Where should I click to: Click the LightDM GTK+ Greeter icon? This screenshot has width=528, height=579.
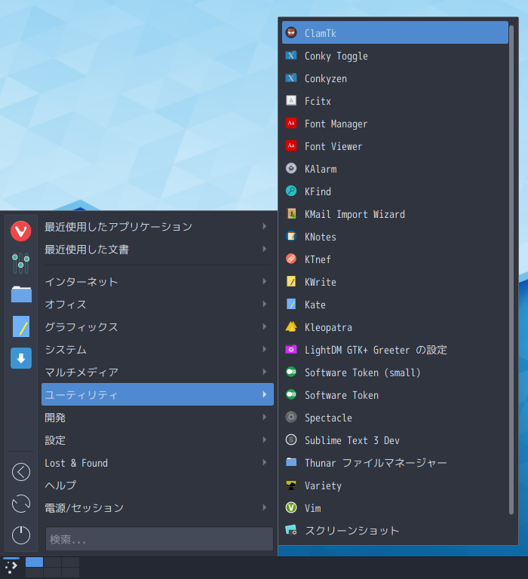pos(291,349)
